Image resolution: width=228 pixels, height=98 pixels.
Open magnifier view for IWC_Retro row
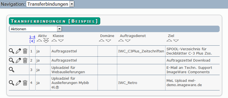(12, 83)
